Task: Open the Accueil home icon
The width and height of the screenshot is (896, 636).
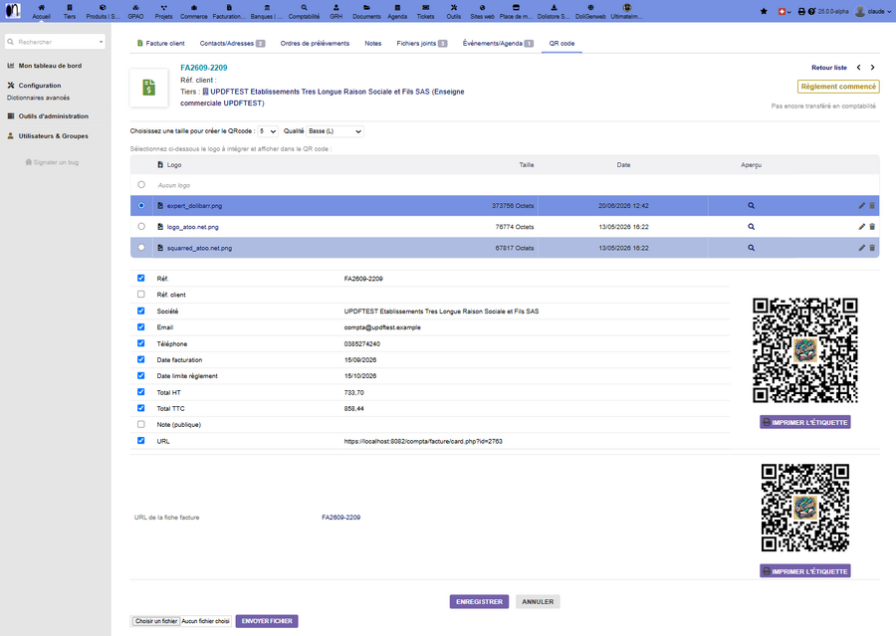Action: 41,7
